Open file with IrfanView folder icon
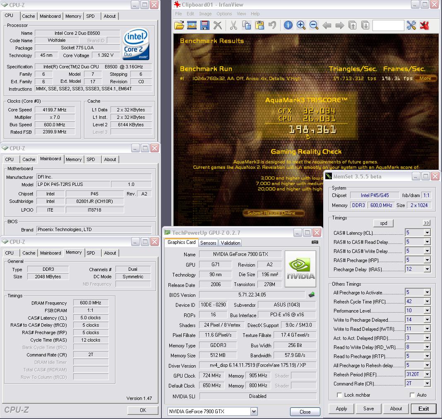The width and height of the screenshot is (442, 419). pos(179,25)
